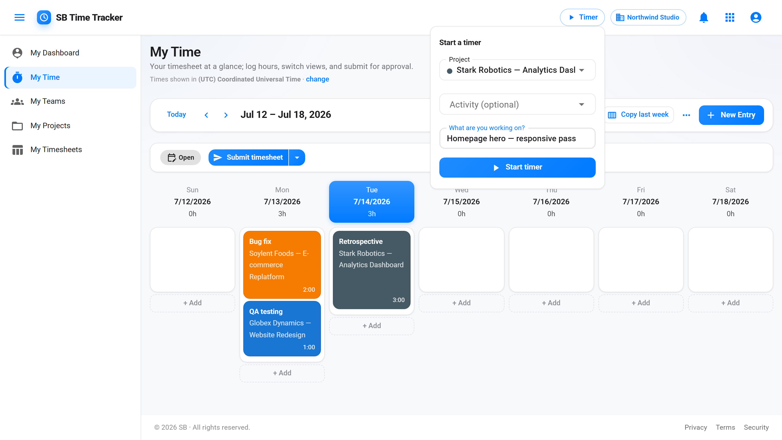Screen dimensions: 782x440
Task: Click the SB Time Tracker clock logo
Action: point(44,17)
